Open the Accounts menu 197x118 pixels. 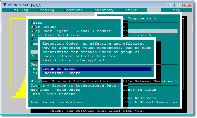(73, 10)
